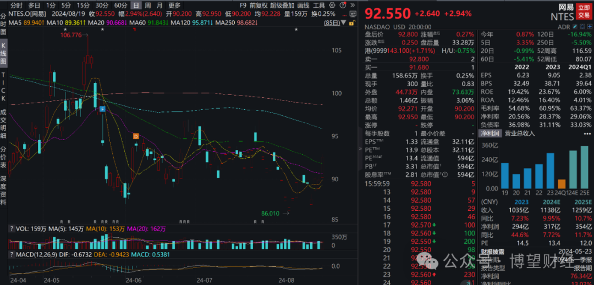Image resolution: width=594 pixels, height=285 pixels.
Task: Click the help question mark icon
Action: pyautogui.click(x=342, y=5)
